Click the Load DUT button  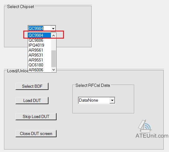click(x=32, y=100)
